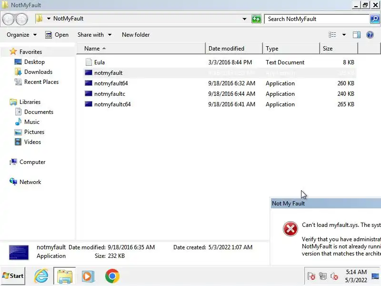Click in the Search NotMyFault field

pos(317,19)
